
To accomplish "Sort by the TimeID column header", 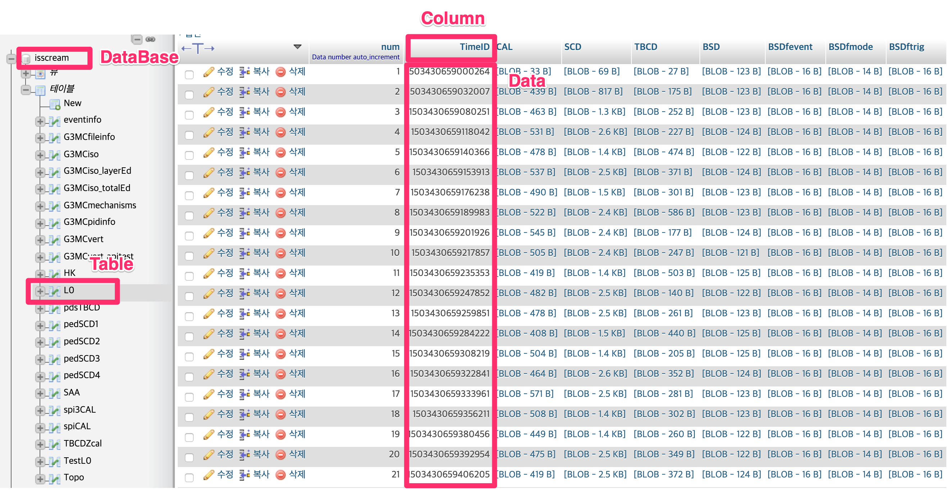I will (x=474, y=47).
